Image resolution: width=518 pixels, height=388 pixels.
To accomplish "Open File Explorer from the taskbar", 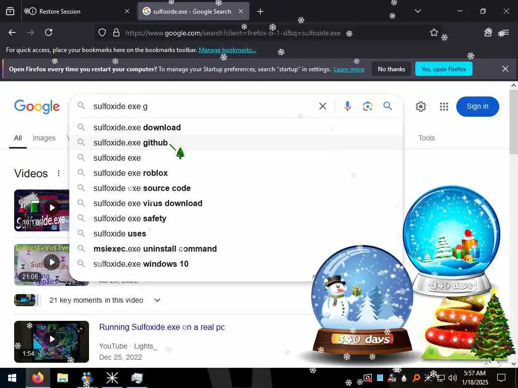I will click(x=62, y=378).
